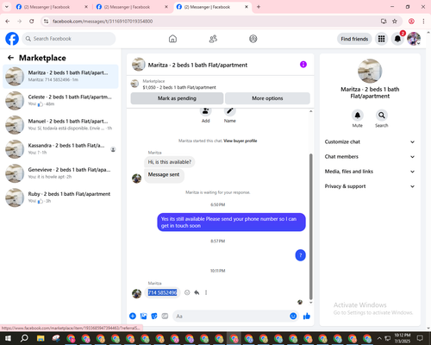Choose a GIF icon in composer
431x345 pixels.
[165, 317]
